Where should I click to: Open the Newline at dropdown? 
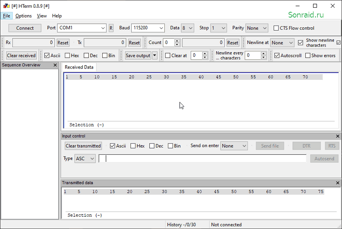(282, 43)
